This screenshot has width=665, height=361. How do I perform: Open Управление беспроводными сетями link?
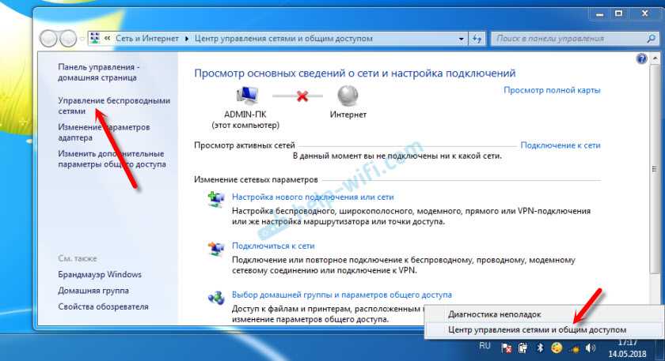[114, 106]
